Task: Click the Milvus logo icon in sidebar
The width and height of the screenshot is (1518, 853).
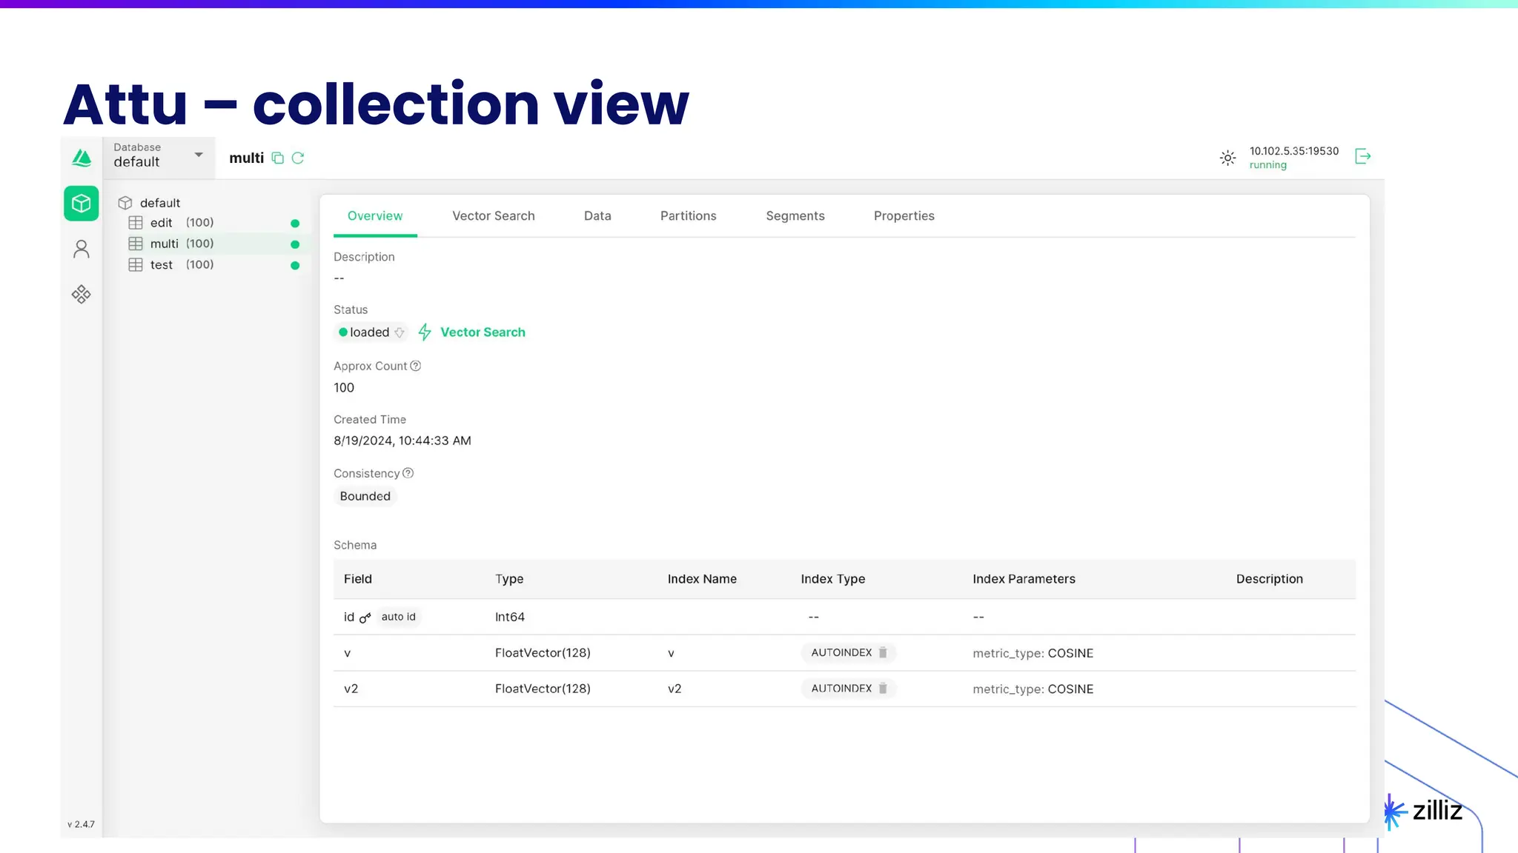Action: 82,158
